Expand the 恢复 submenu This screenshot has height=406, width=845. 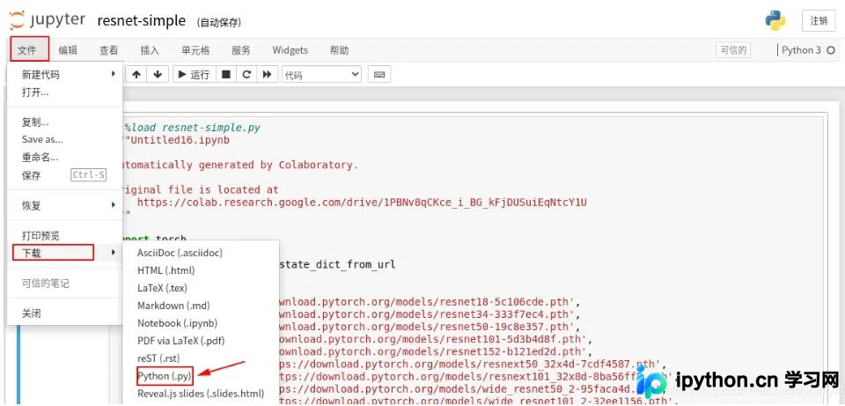[x=64, y=205]
